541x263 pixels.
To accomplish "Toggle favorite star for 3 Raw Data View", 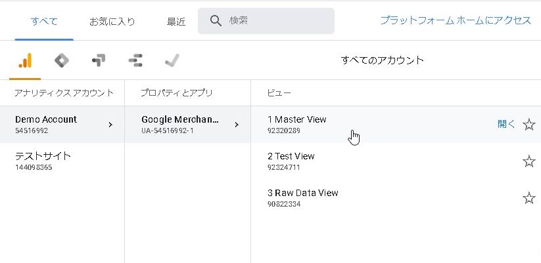I will click(x=529, y=198).
